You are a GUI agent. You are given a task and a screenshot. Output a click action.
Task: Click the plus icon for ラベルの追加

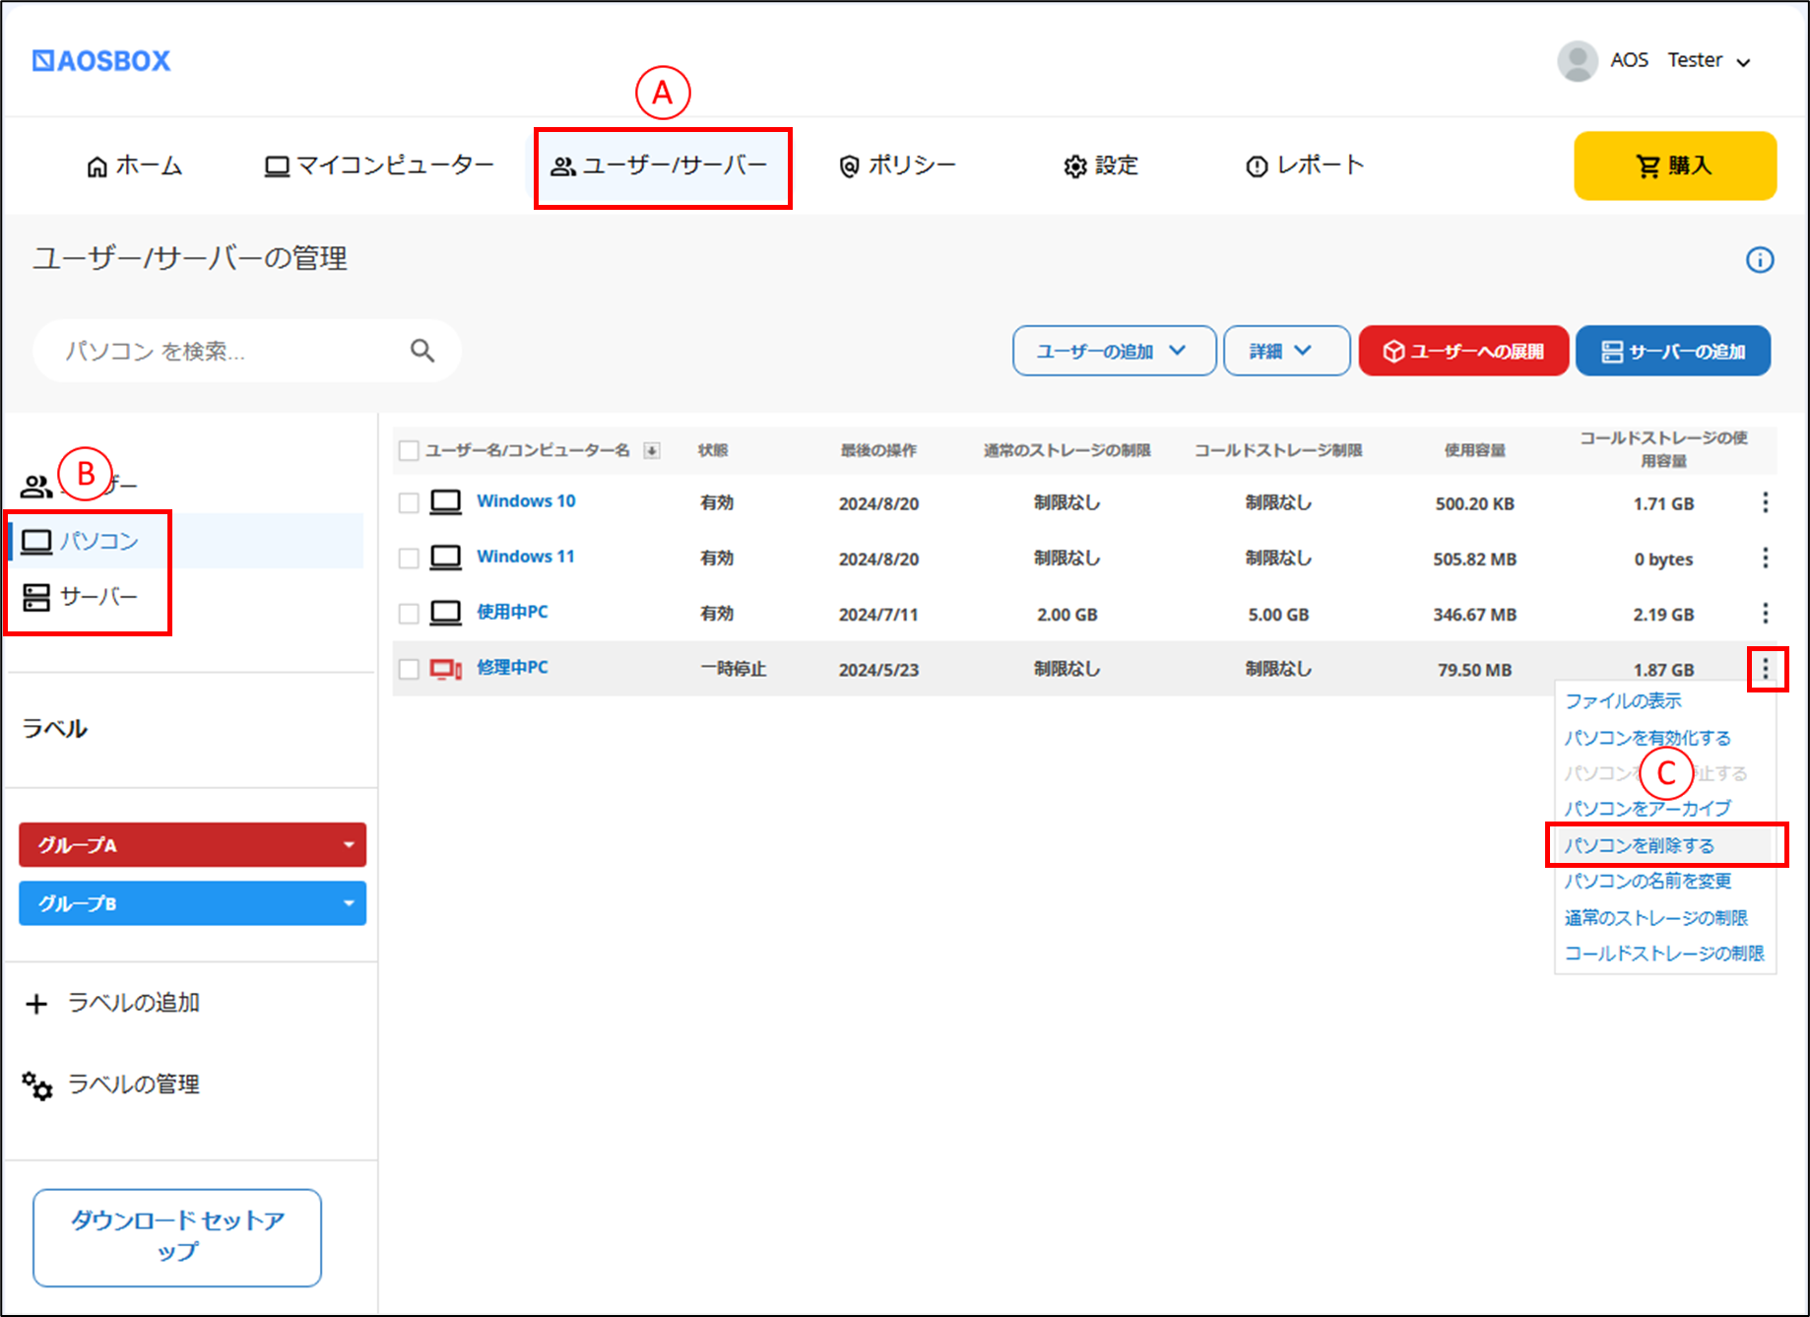coord(36,1004)
